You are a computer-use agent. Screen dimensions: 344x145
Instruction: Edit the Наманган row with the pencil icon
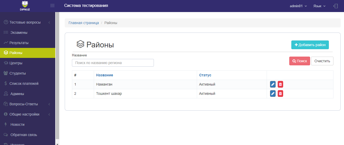273,84
